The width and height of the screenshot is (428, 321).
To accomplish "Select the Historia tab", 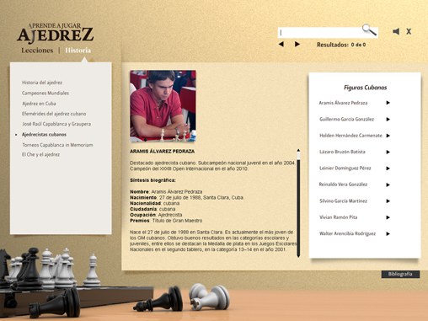I will point(78,51).
